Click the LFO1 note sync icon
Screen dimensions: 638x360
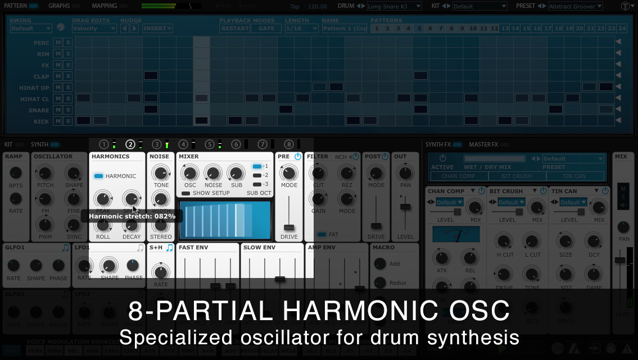[141, 248]
